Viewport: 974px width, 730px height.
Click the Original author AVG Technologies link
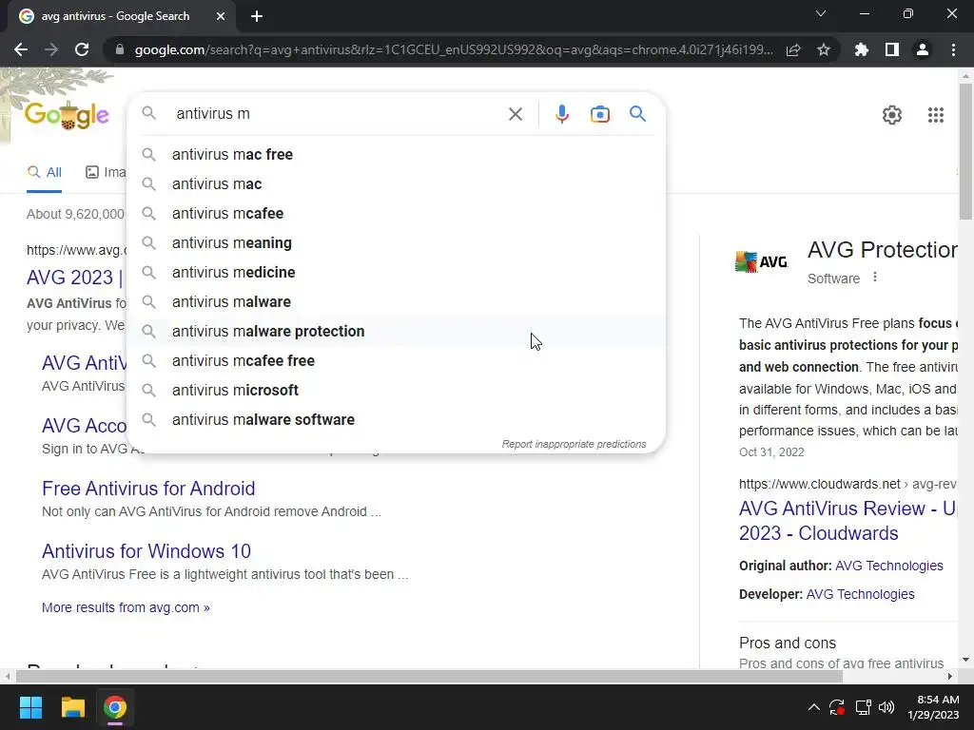[x=889, y=566]
